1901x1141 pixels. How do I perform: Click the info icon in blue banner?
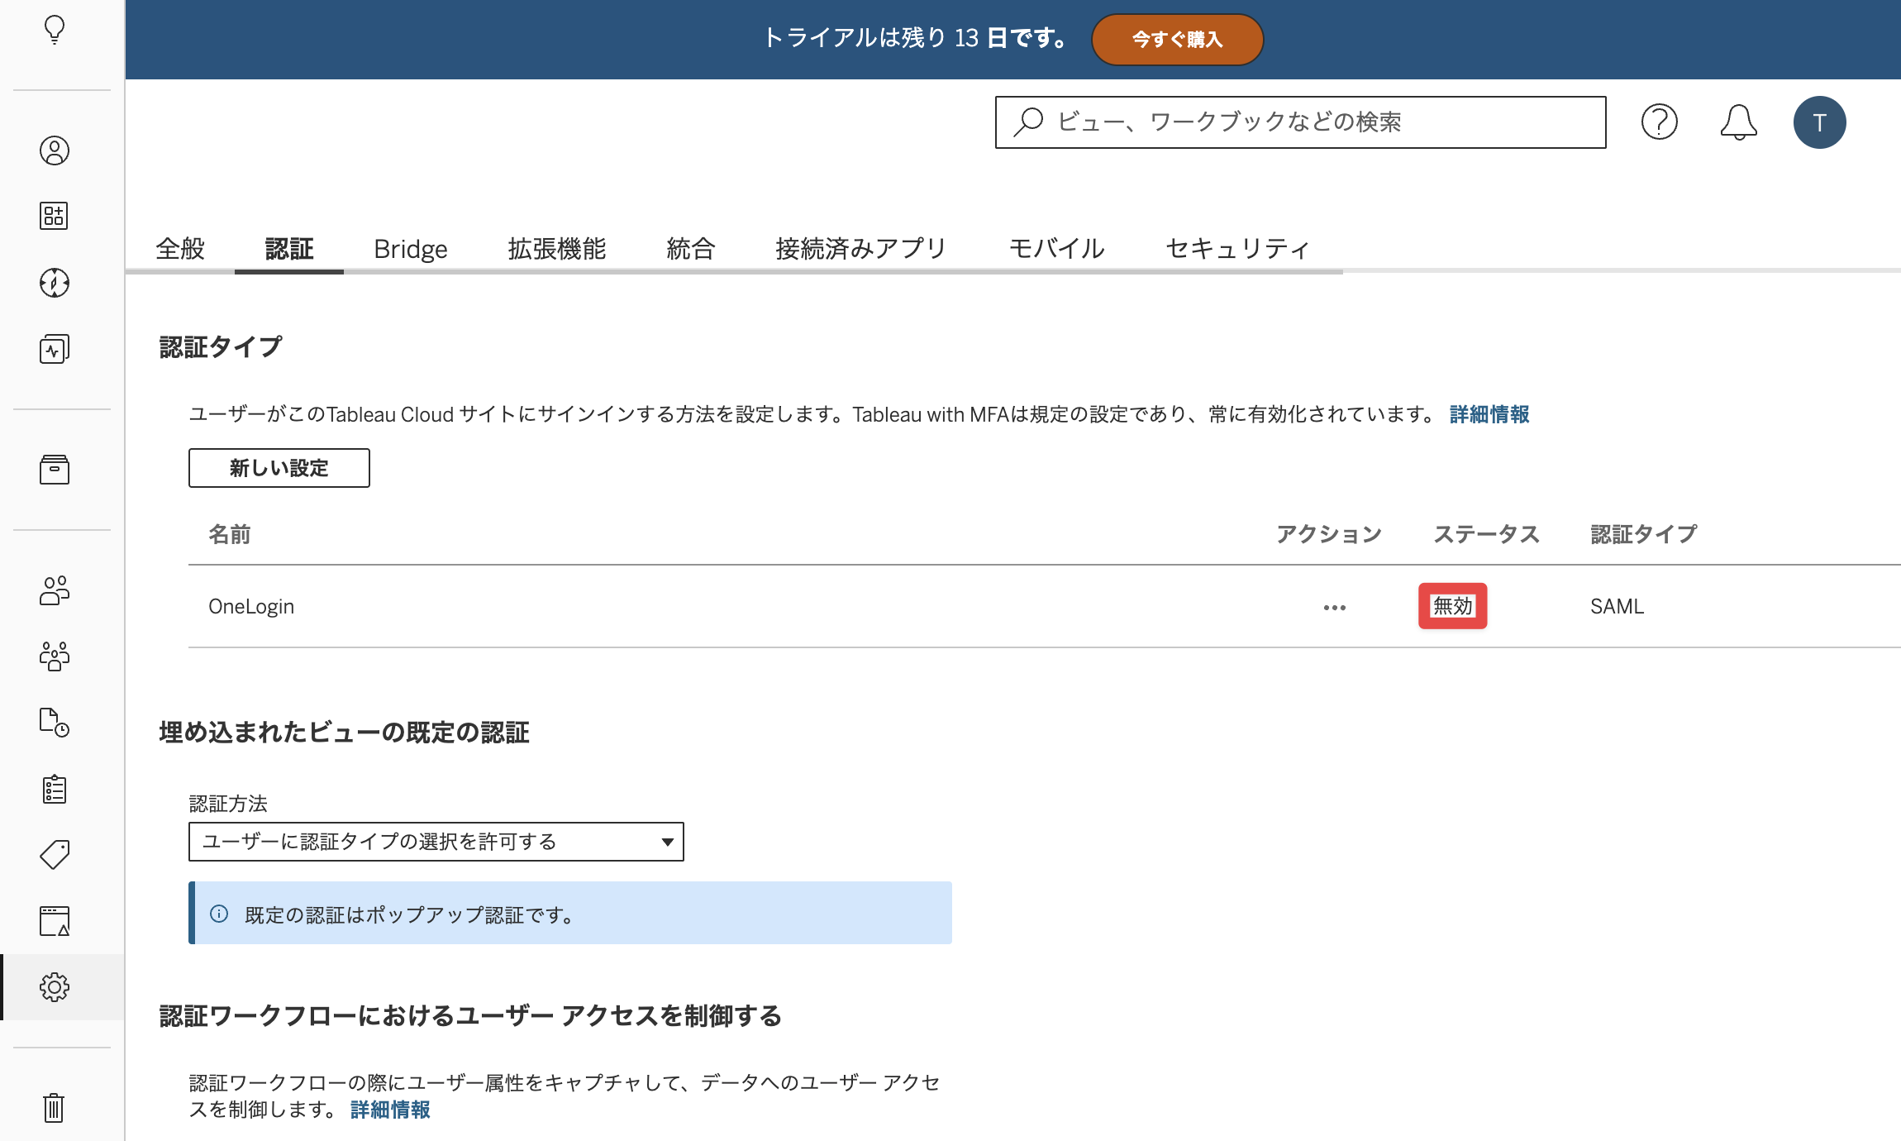[219, 914]
